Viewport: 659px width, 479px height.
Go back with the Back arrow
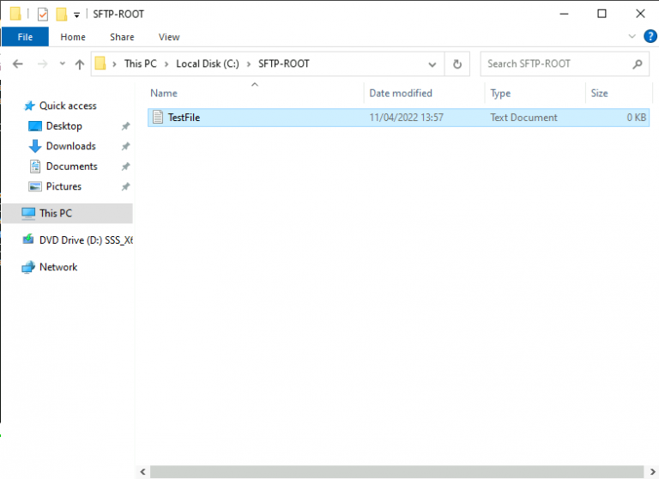coord(18,64)
